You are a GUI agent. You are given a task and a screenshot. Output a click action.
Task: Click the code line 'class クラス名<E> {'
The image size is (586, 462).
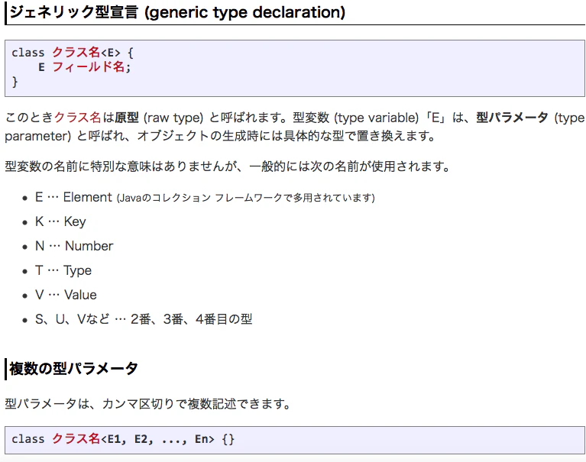pos(72,52)
